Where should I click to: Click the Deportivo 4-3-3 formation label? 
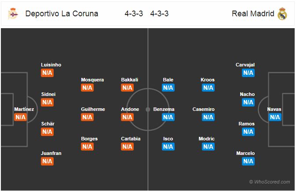(134, 14)
